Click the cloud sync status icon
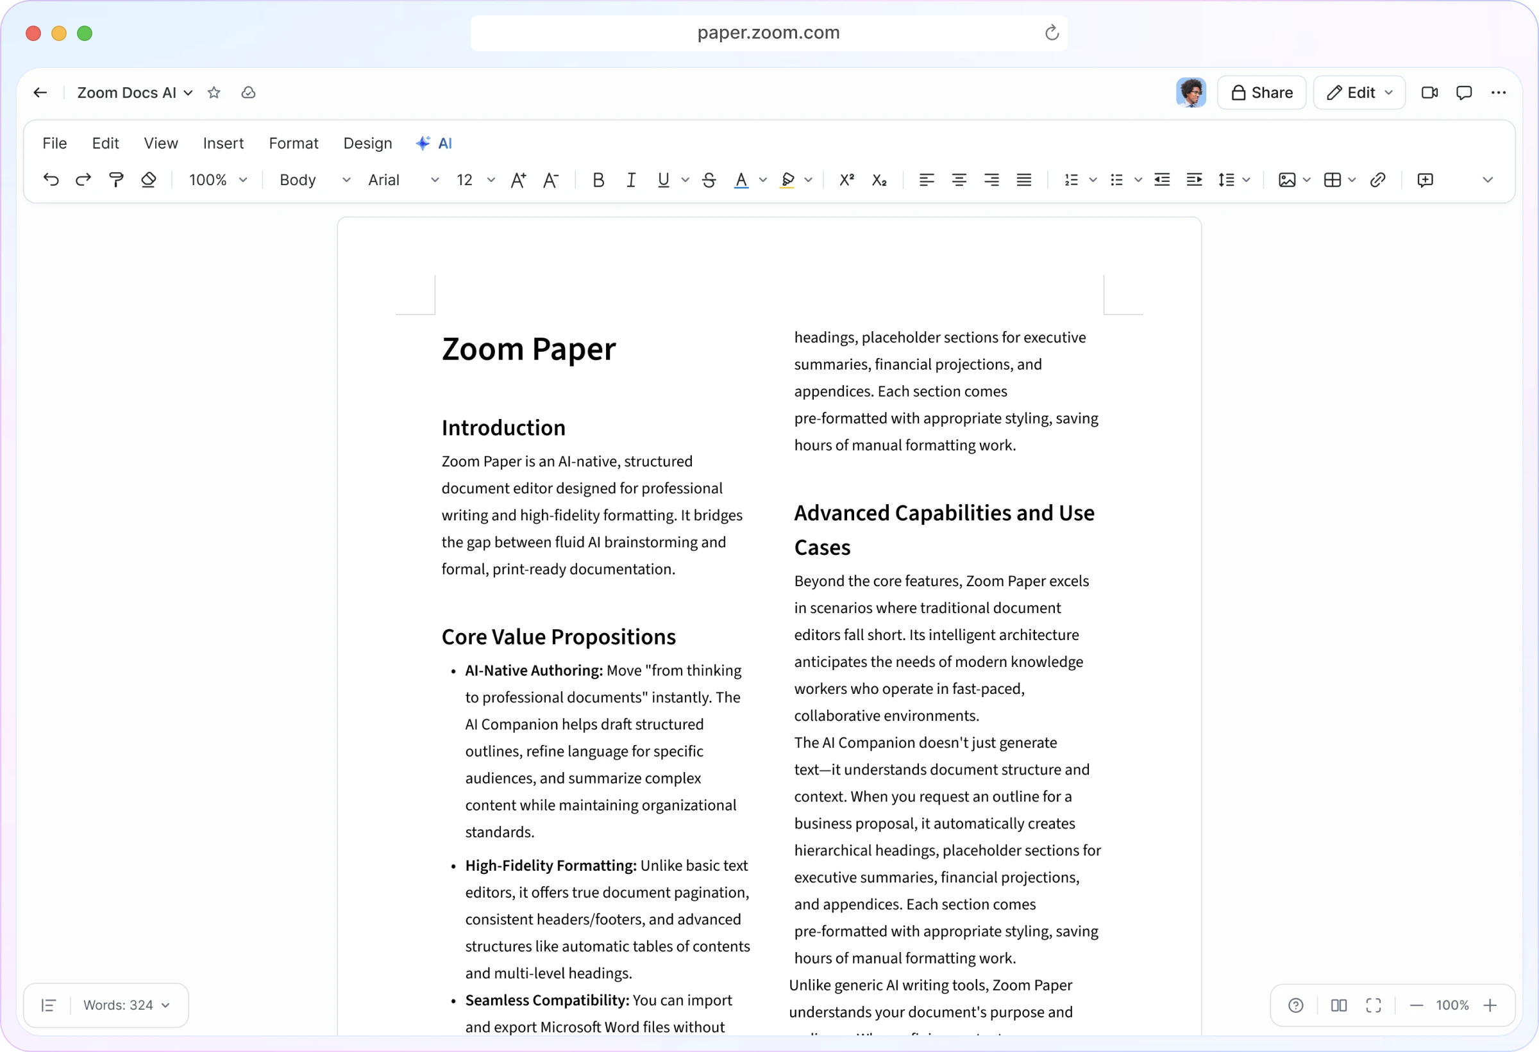 (x=248, y=93)
